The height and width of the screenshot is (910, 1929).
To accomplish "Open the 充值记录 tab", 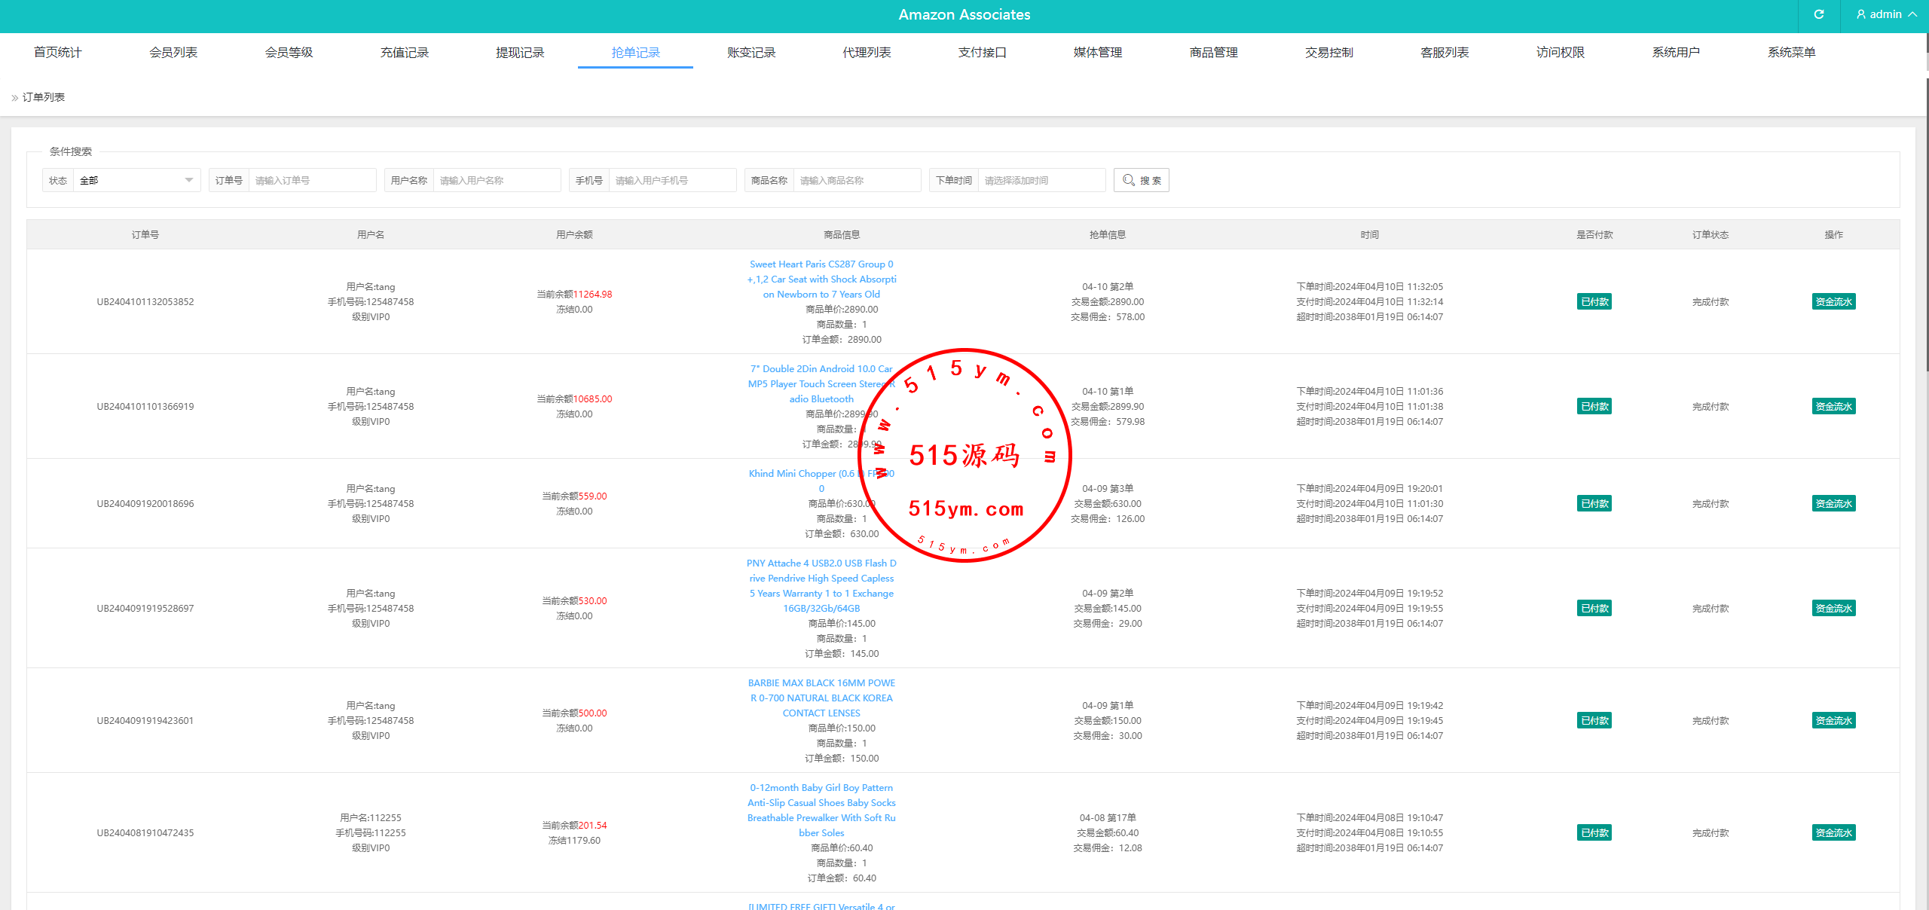I will pos(404,52).
